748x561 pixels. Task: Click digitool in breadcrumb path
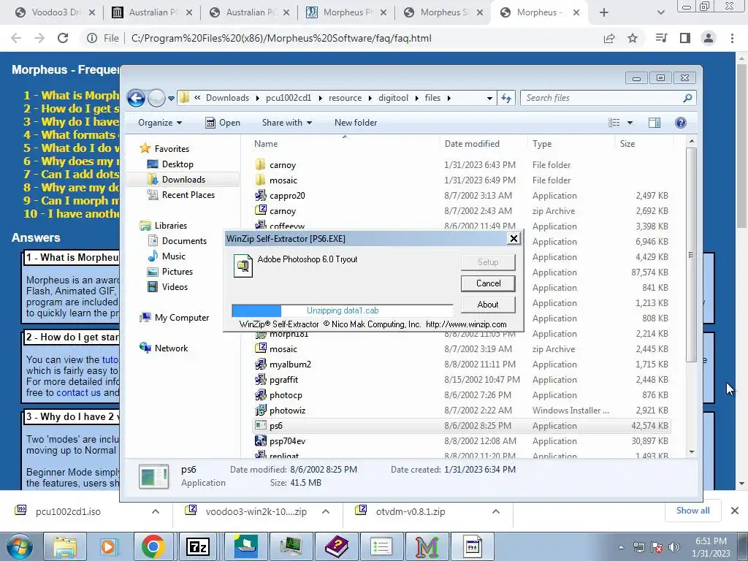(393, 99)
